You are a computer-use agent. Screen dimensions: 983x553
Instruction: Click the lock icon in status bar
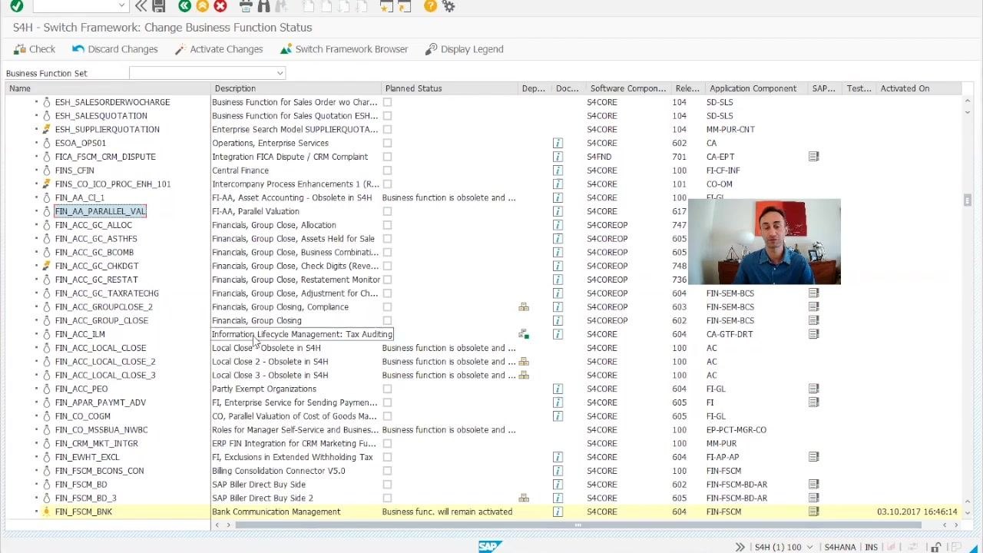point(936,547)
